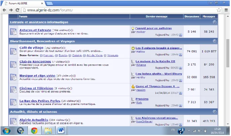Close the Forum ALGERIE tab
This screenshot has height=136, width=231.
coord(42,3)
